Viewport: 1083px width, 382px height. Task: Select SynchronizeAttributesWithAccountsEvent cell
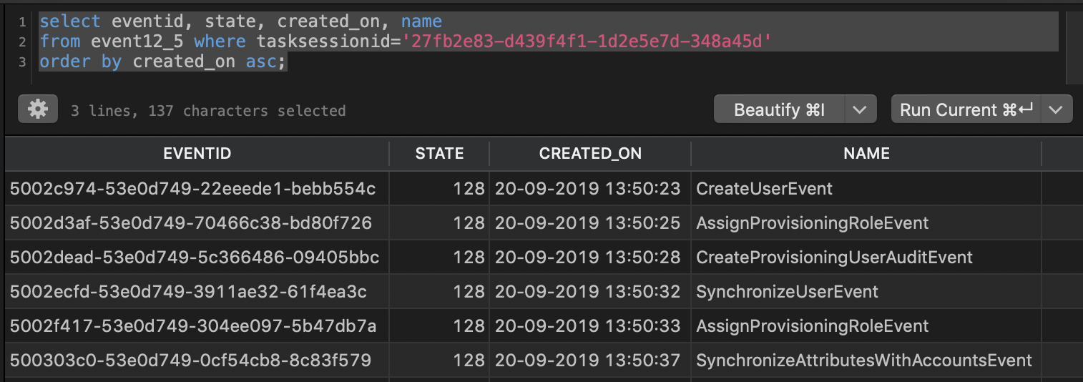tap(863, 361)
